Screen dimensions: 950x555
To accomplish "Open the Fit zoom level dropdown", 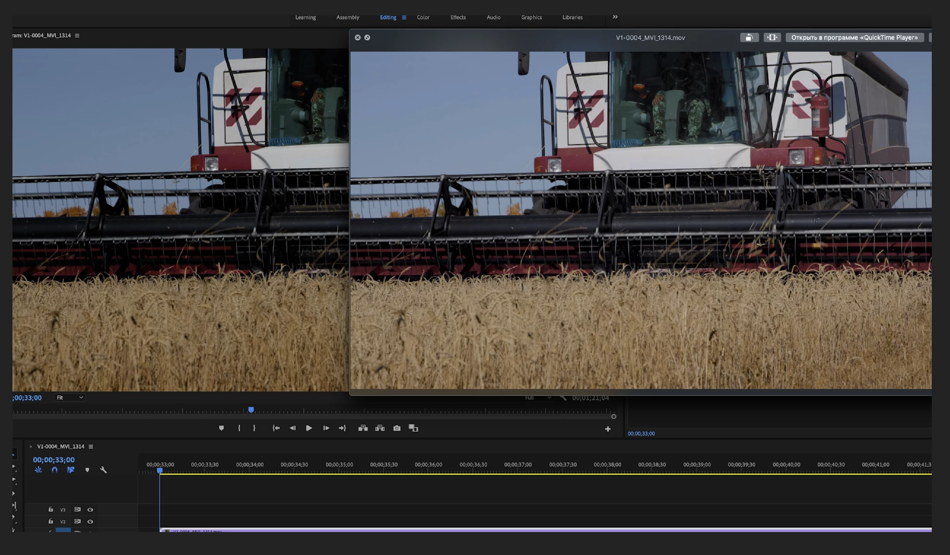I will tap(70, 398).
